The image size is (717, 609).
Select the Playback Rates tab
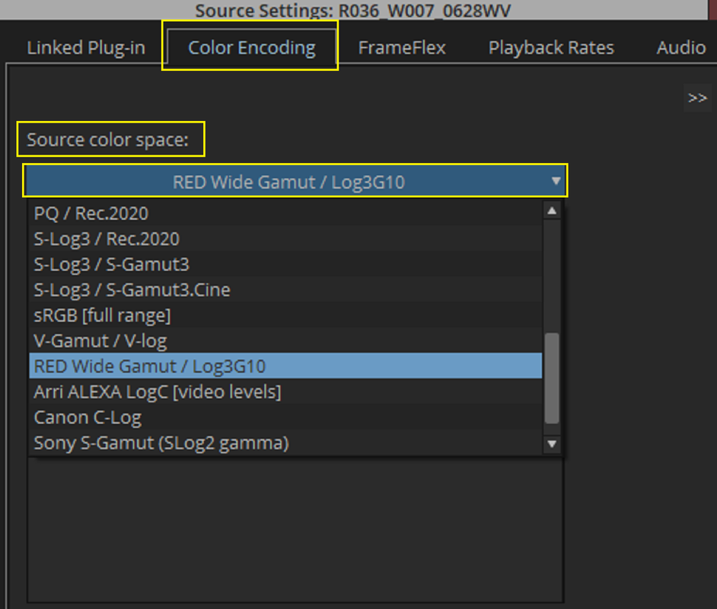coord(551,47)
